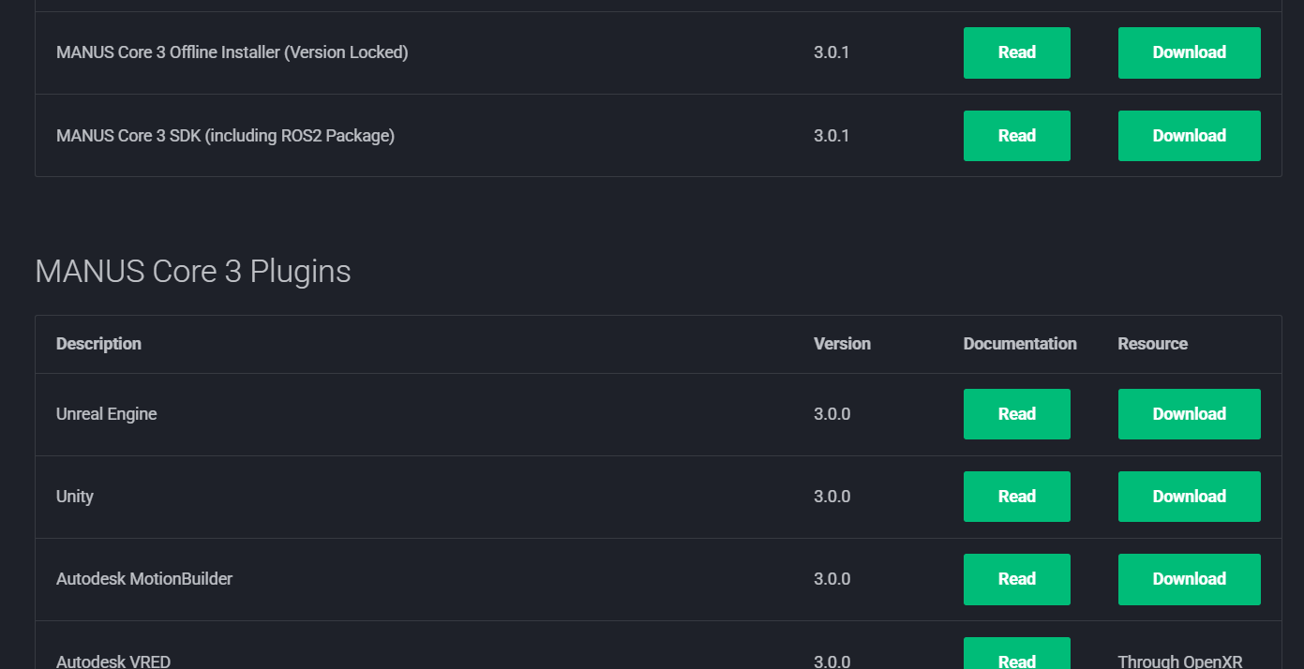Download the Unreal Engine plugin
Viewport: 1304px width, 669px height.
[x=1189, y=414]
